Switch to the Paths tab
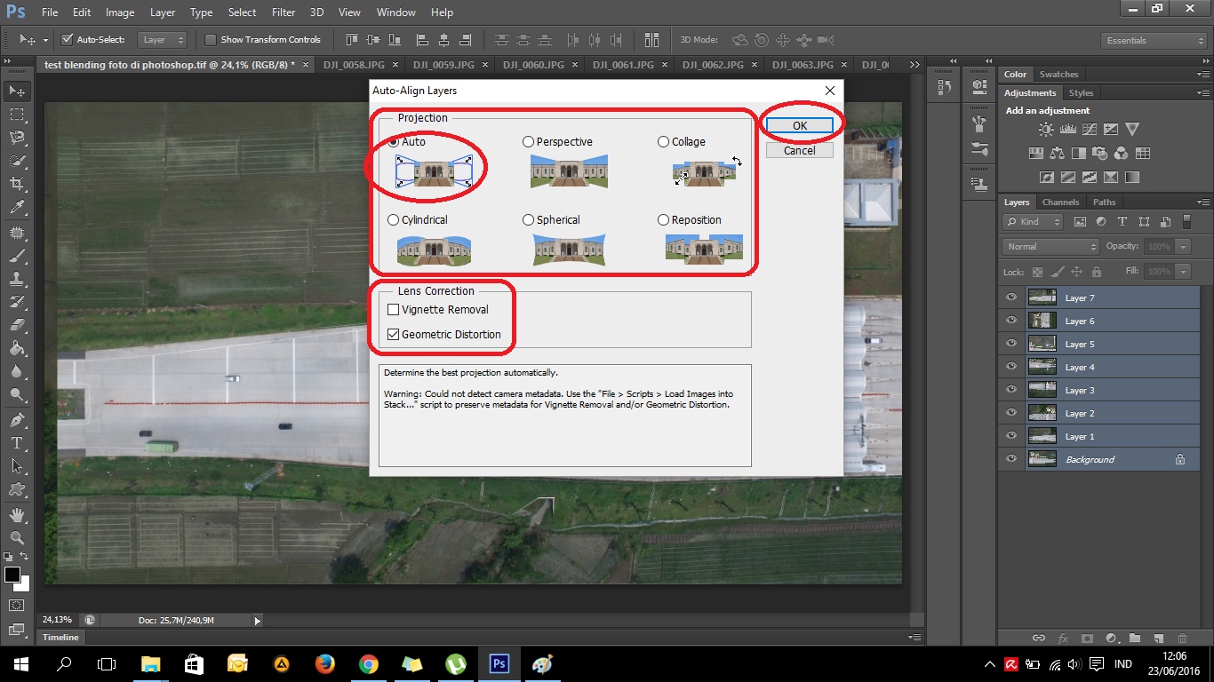The height and width of the screenshot is (682, 1214). (x=1104, y=202)
